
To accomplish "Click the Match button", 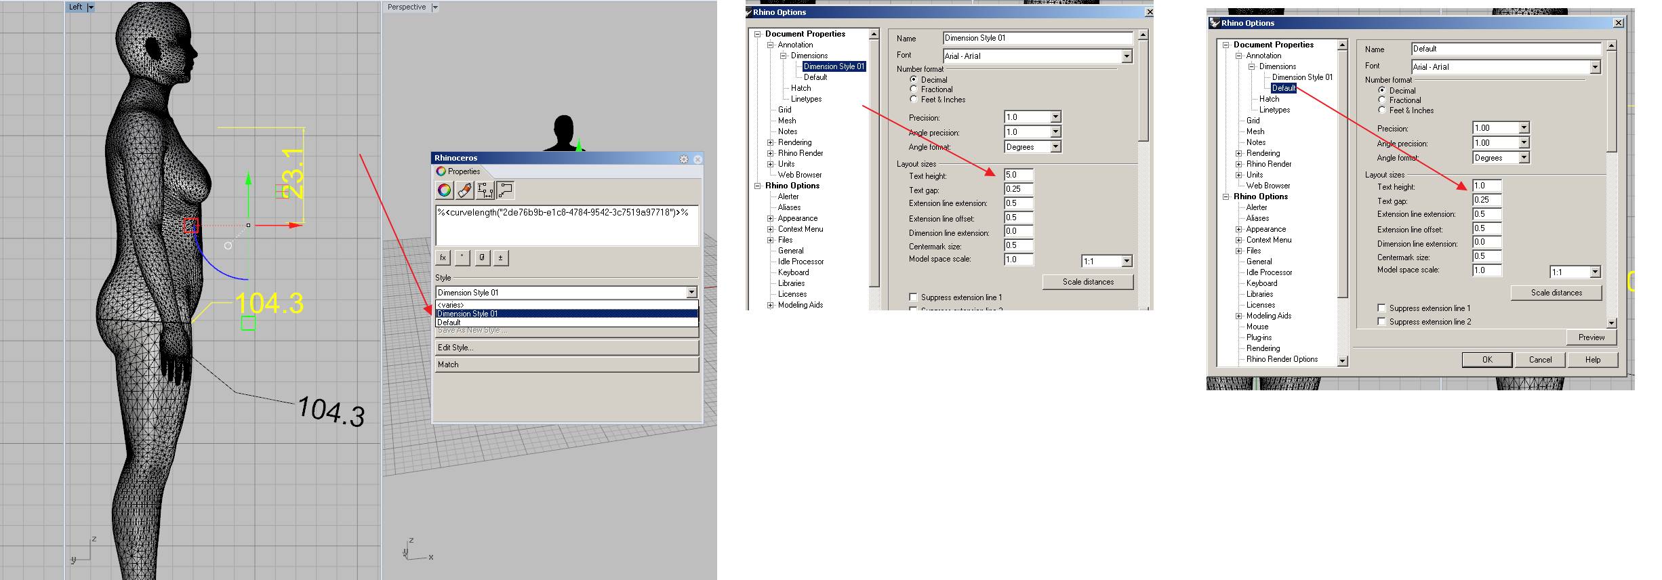I will tap(567, 365).
